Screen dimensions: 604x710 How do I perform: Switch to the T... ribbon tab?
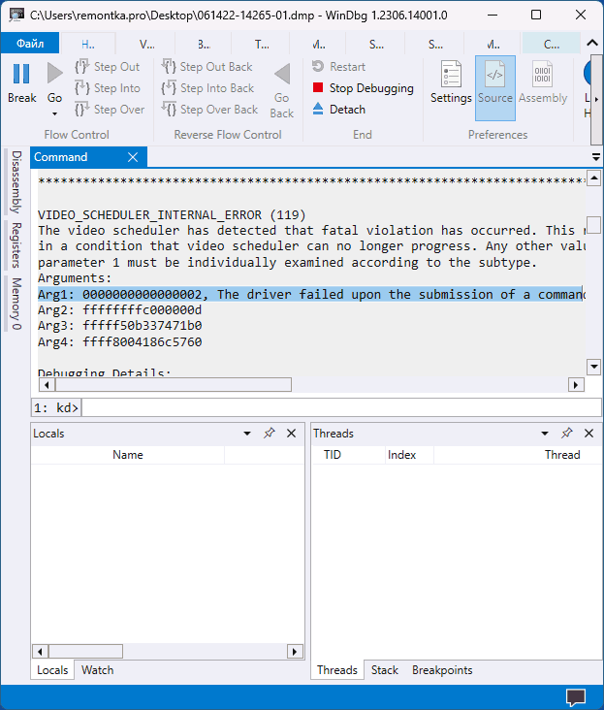pos(262,44)
